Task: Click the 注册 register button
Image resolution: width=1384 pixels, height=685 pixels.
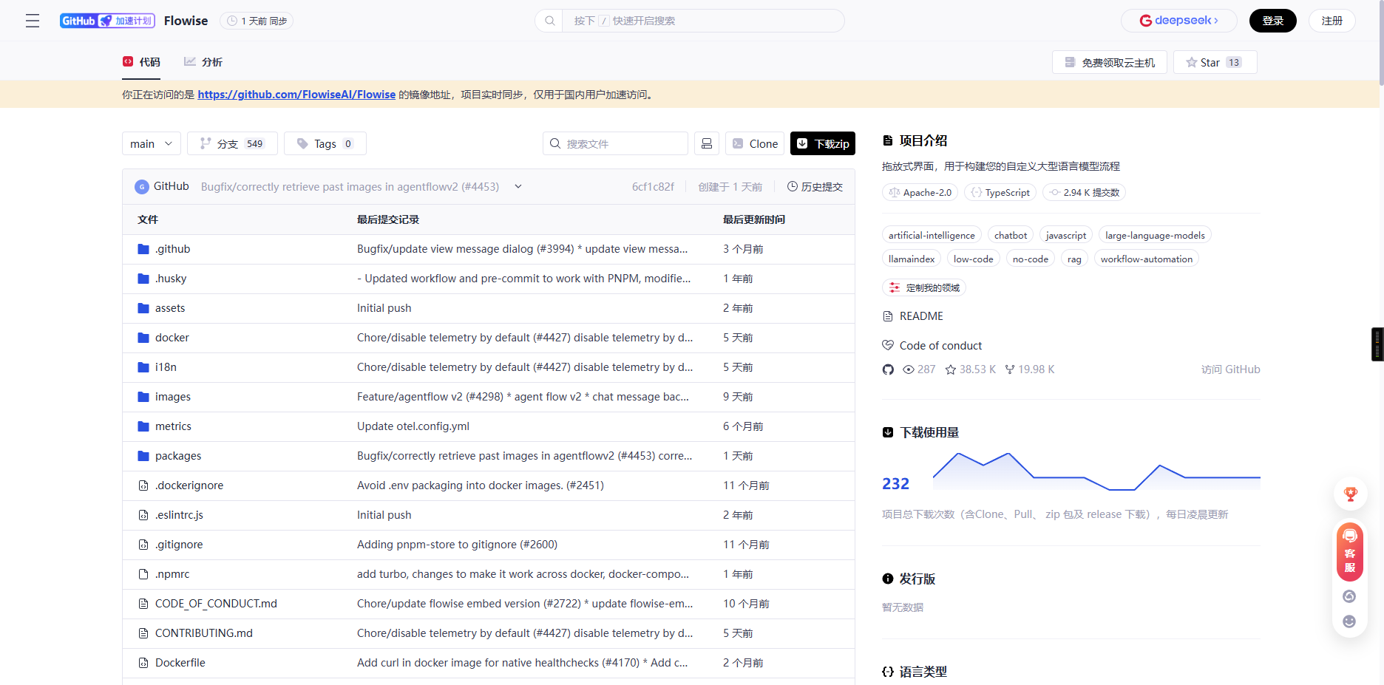Action: 1332,21
